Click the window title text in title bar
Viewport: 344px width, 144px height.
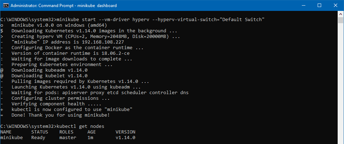pos(64,6)
